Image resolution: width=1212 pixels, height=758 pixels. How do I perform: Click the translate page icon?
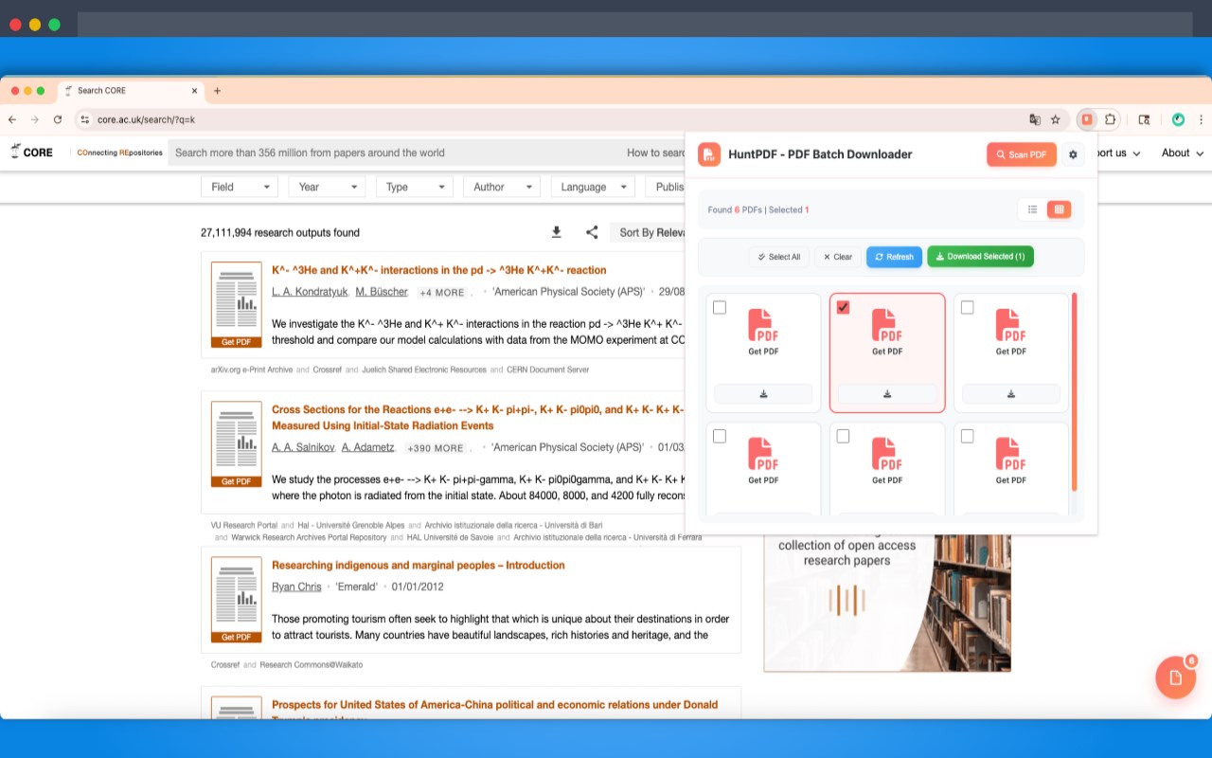1035,119
